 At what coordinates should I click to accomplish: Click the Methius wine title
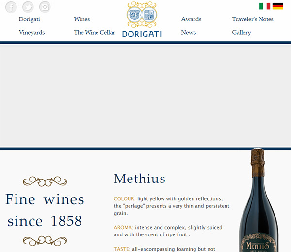[x=140, y=179]
